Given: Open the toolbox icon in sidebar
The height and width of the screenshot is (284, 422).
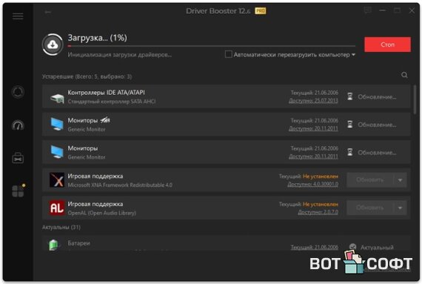Looking at the screenshot, I should 18,158.
